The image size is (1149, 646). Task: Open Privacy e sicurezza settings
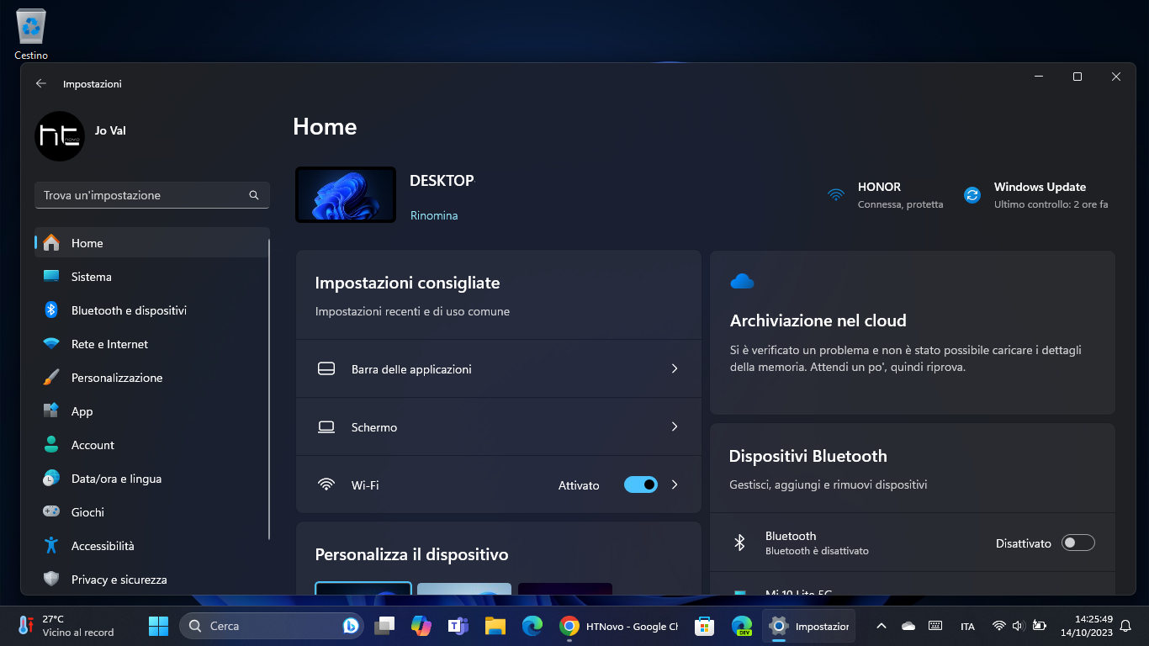click(151, 580)
